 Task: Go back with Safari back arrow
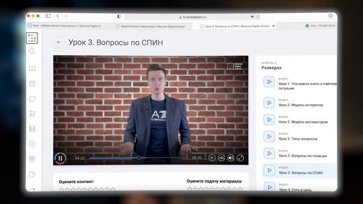(x=58, y=16)
